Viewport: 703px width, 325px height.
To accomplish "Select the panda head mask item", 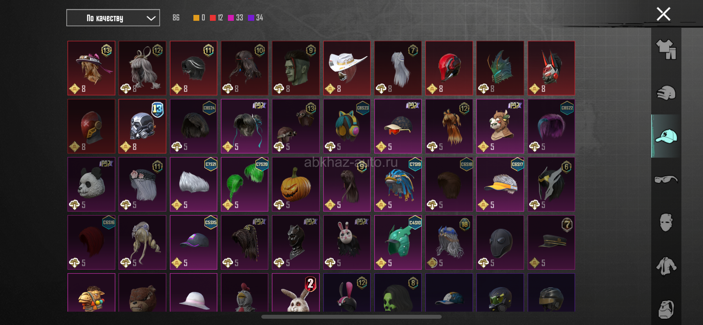I will tap(91, 184).
